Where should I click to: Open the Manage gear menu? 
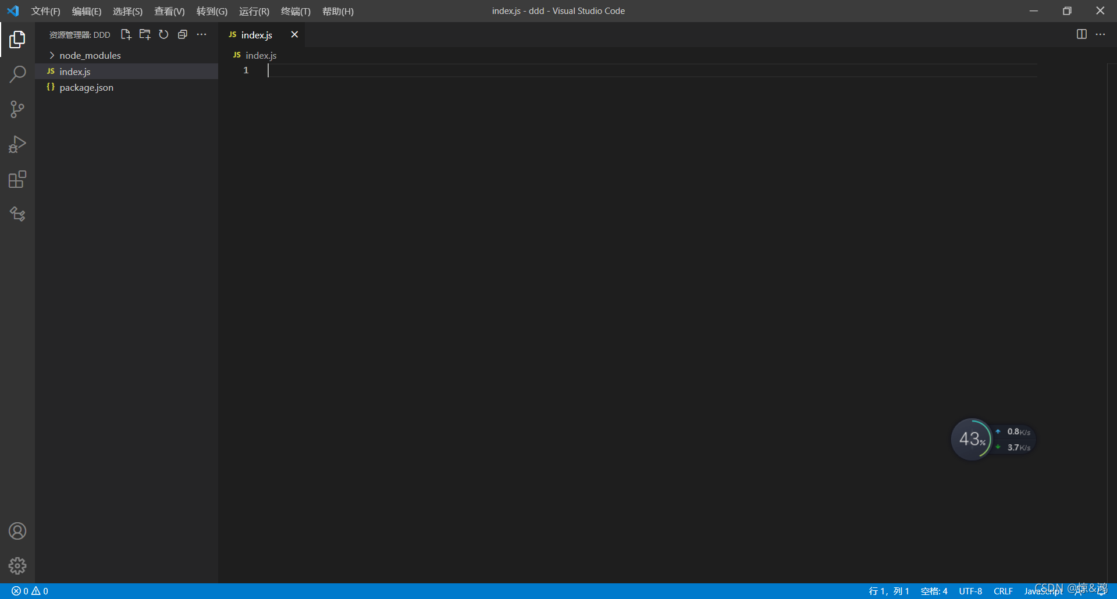(x=17, y=566)
